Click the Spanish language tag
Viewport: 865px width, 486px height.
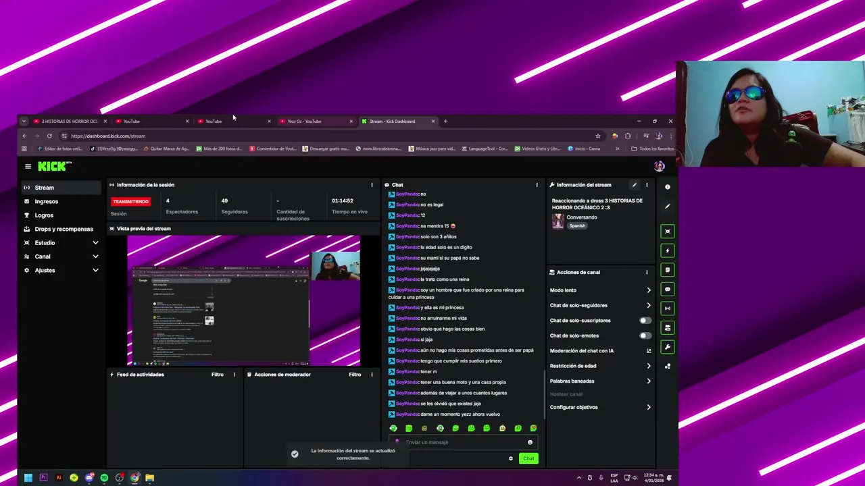pyautogui.click(x=577, y=226)
